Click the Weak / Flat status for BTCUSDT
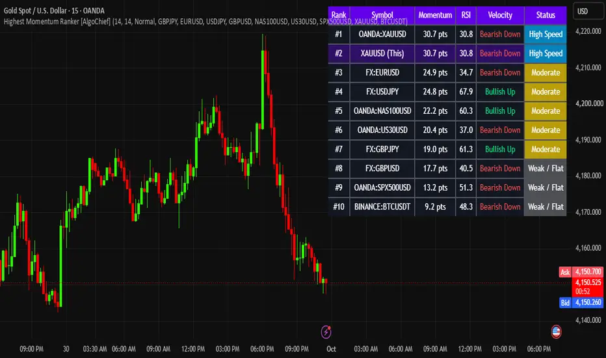606x358 pixels. click(x=546, y=207)
